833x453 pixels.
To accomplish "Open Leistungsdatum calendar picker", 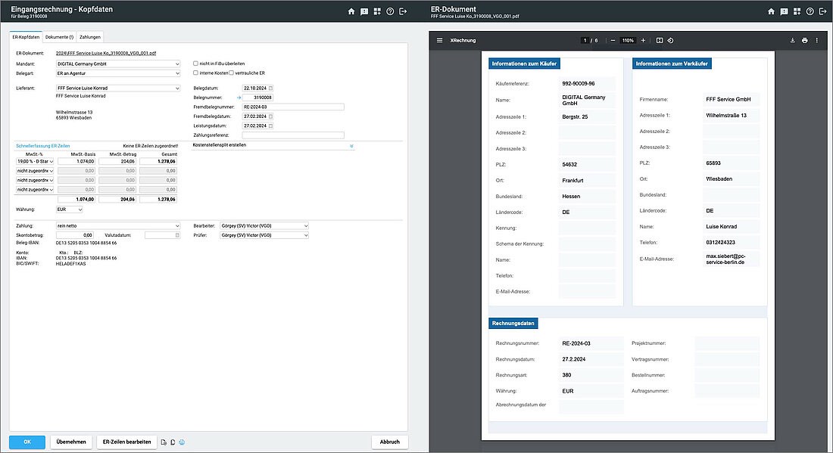I will pyautogui.click(x=270, y=126).
